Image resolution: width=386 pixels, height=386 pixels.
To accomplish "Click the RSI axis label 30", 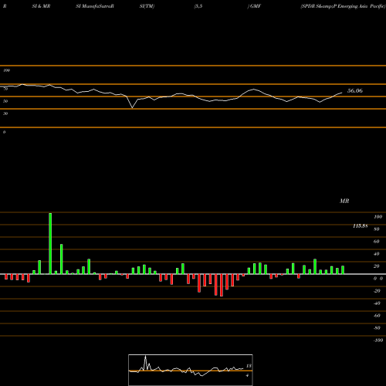I will pyautogui.click(x=5, y=113).
